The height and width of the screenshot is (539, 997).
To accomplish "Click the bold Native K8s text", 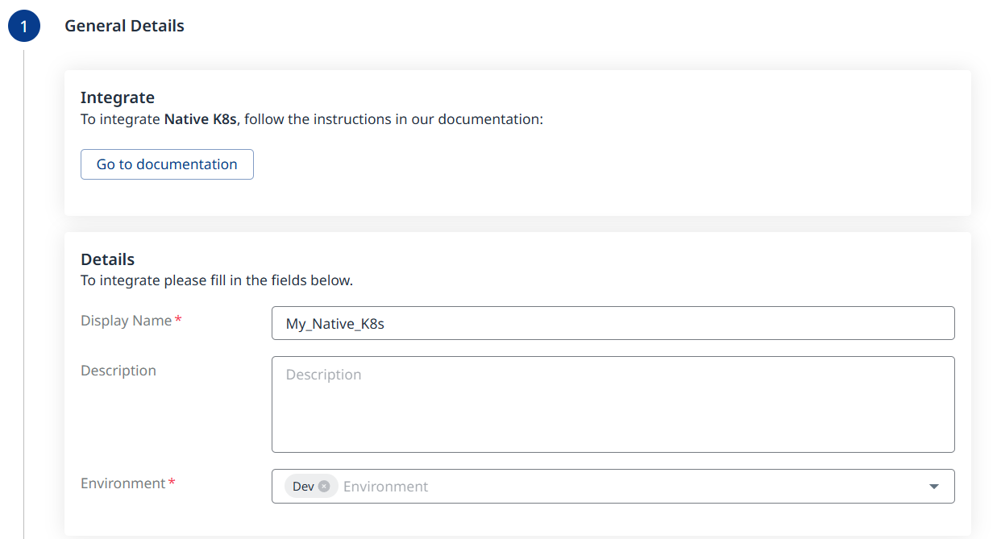I will pyautogui.click(x=200, y=119).
